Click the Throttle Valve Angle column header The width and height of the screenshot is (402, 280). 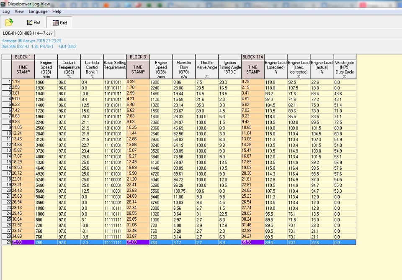coord(206,69)
